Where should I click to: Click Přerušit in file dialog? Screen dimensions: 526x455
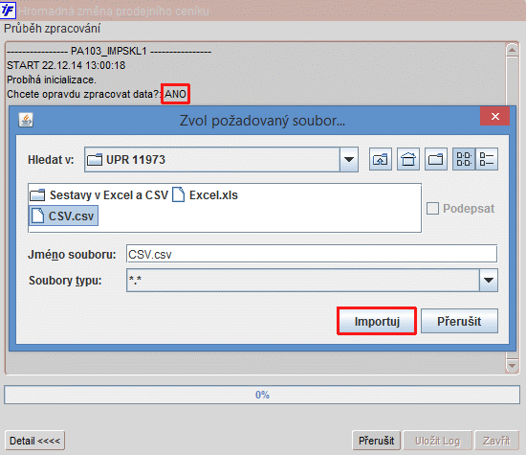[459, 321]
